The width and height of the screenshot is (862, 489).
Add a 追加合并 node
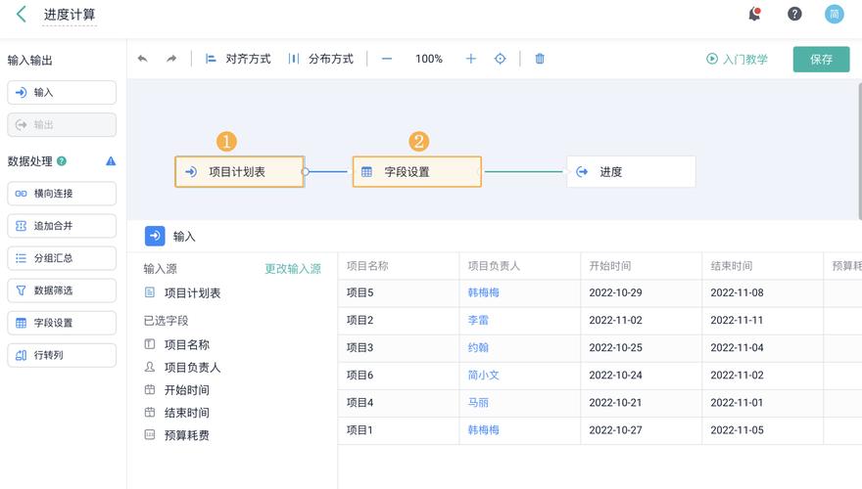click(x=62, y=226)
